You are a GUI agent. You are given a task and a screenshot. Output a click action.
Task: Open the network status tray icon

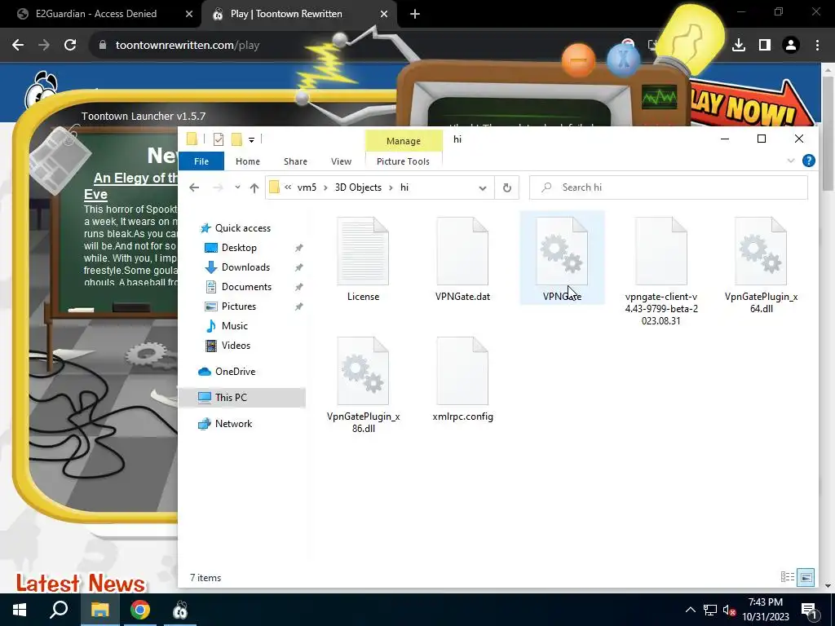pos(710,610)
